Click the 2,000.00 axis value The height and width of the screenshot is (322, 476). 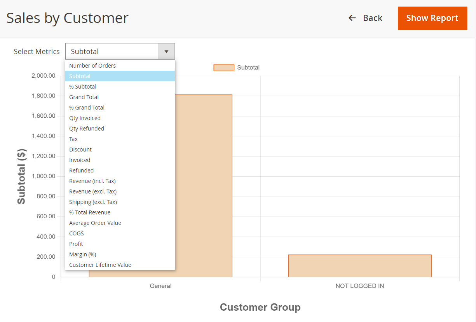(x=44, y=76)
